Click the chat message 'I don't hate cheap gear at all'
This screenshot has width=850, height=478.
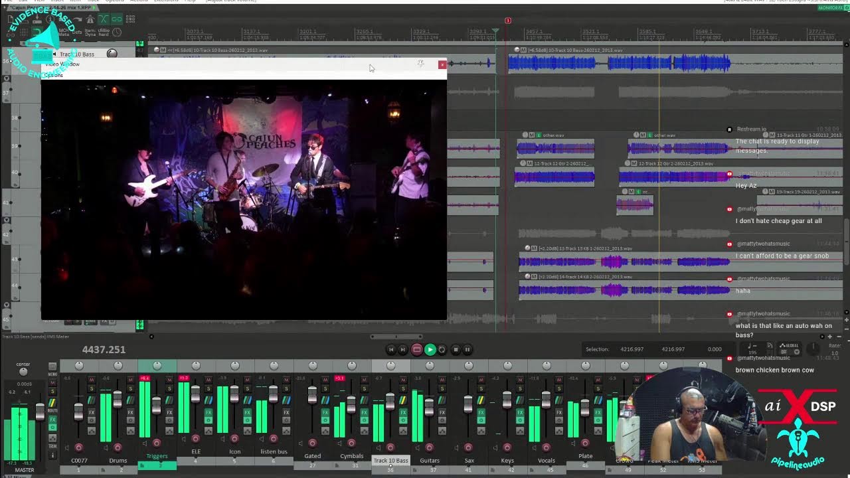(778, 221)
